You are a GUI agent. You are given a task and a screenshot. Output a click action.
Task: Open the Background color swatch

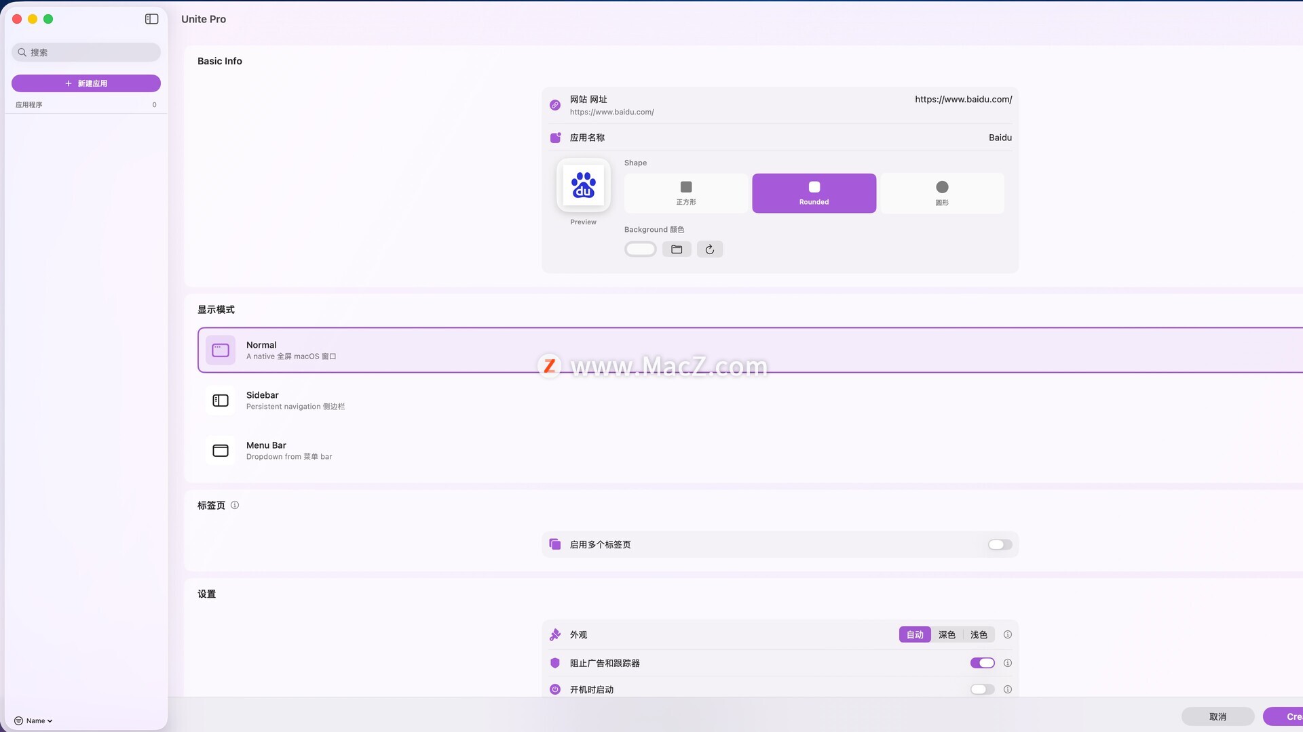coord(640,249)
